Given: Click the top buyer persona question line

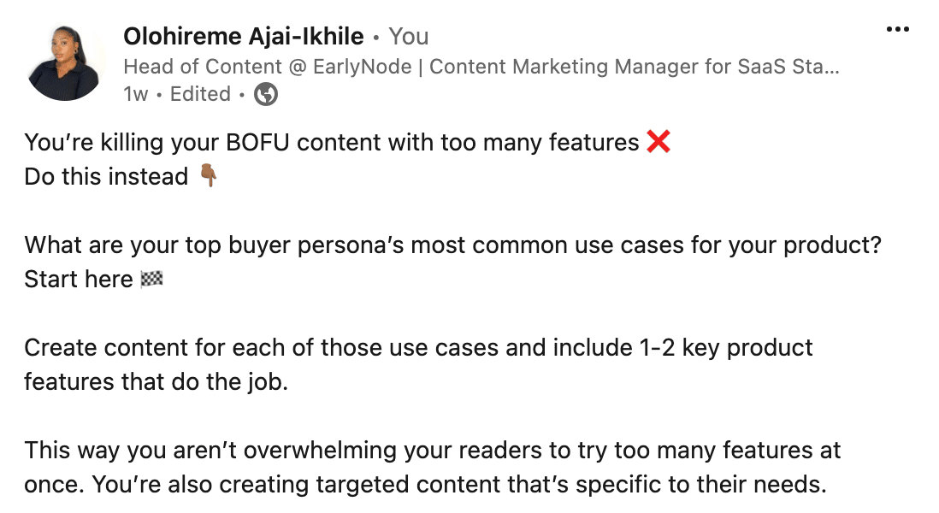Looking at the screenshot, I should click(x=452, y=245).
